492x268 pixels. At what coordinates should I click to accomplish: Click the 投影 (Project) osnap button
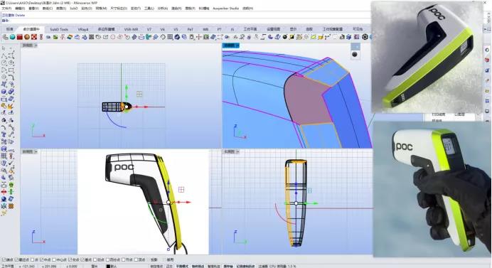click(154, 260)
